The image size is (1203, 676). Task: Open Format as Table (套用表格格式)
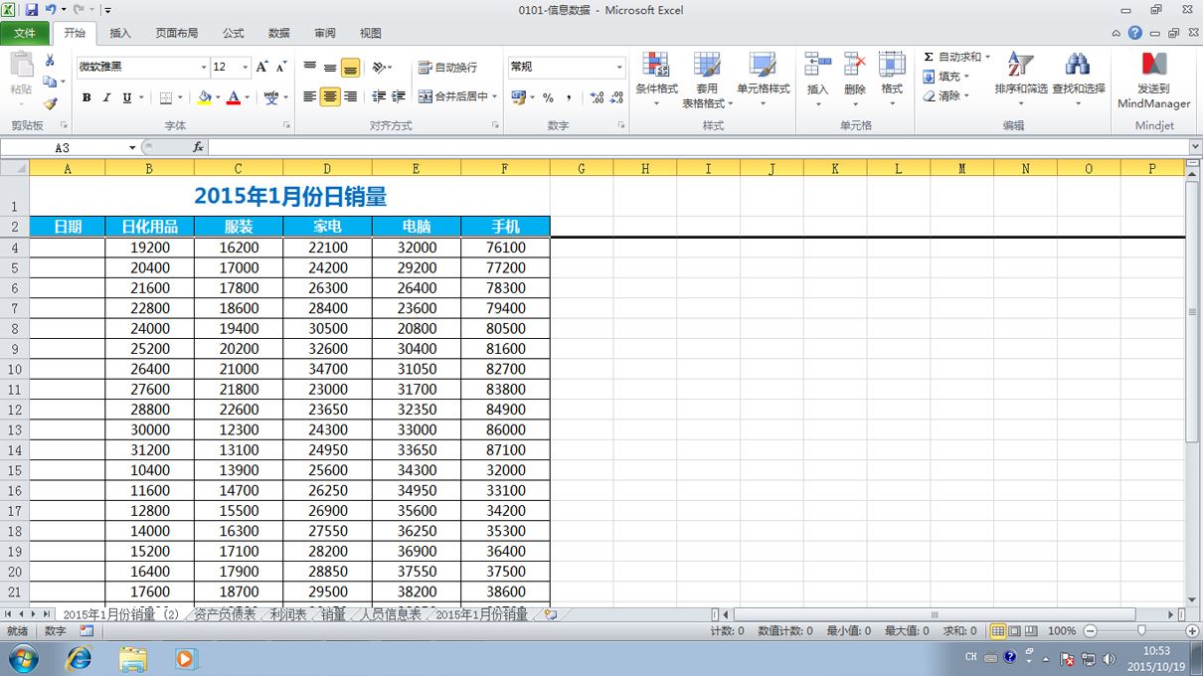pyautogui.click(x=707, y=79)
